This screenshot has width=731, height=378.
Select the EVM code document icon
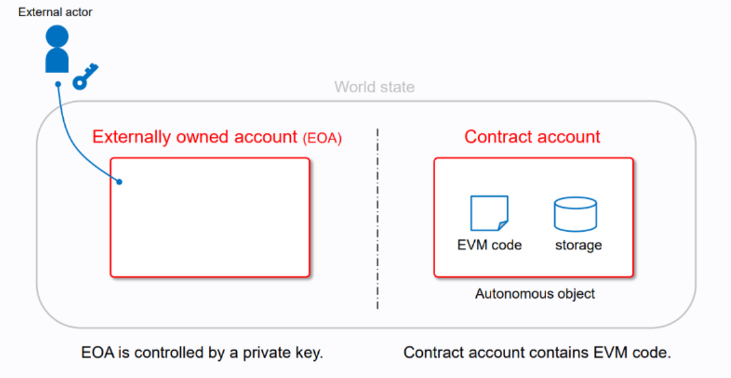tap(489, 213)
